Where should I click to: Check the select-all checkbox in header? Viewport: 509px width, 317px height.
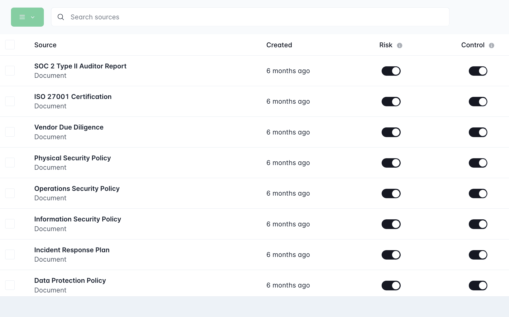(x=10, y=45)
